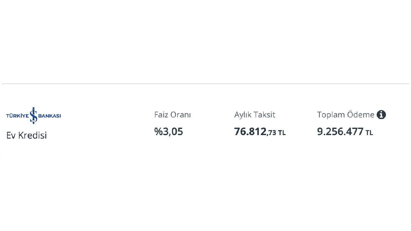Click the Aylık Taksit label
Screen dimensions: 411x231
click(x=255, y=115)
